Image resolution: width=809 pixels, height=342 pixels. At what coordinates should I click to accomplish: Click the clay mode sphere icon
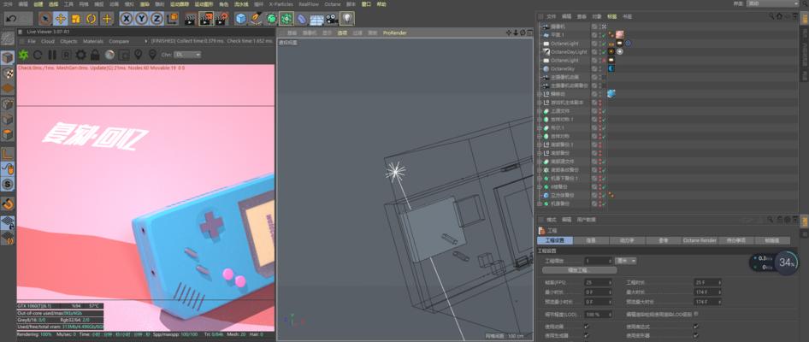[x=109, y=54]
